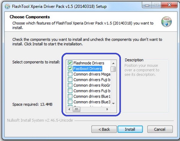Select the highlighted Fastboot Drivers item
The height and width of the screenshot is (141, 180).
click(x=88, y=69)
